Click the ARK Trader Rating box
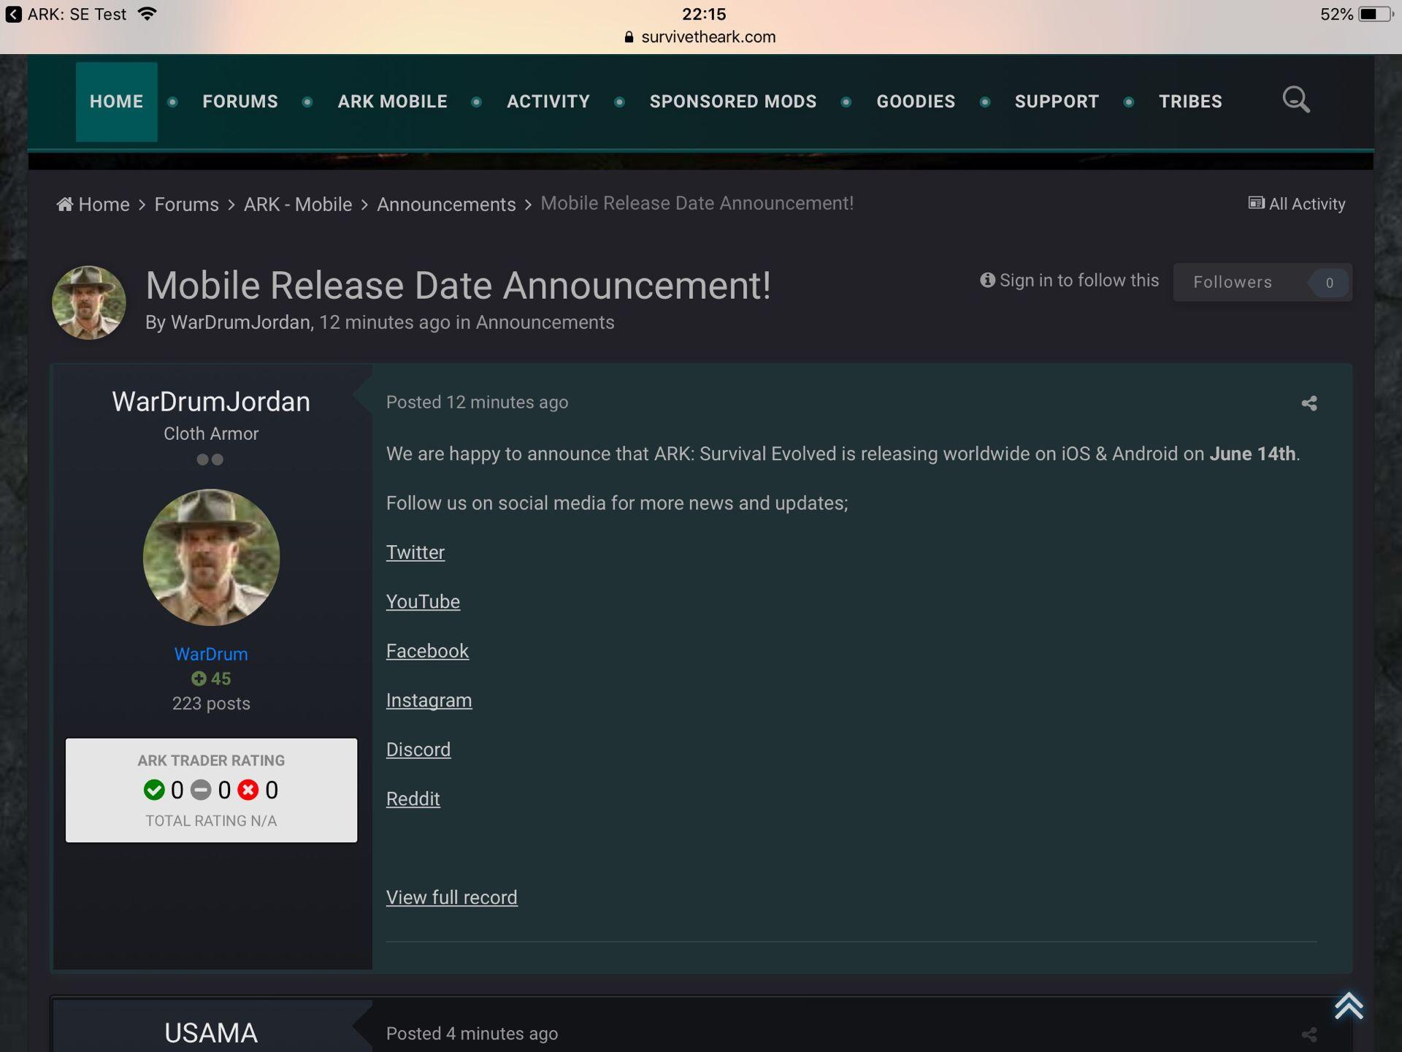The height and width of the screenshot is (1052, 1402). (211, 790)
